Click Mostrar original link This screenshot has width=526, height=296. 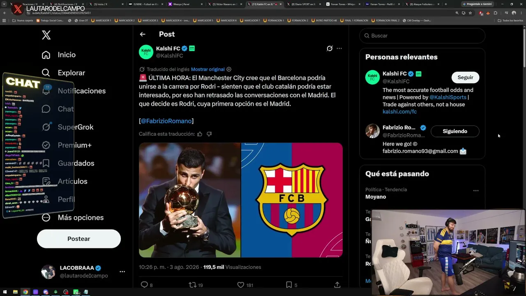click(208, 69)
